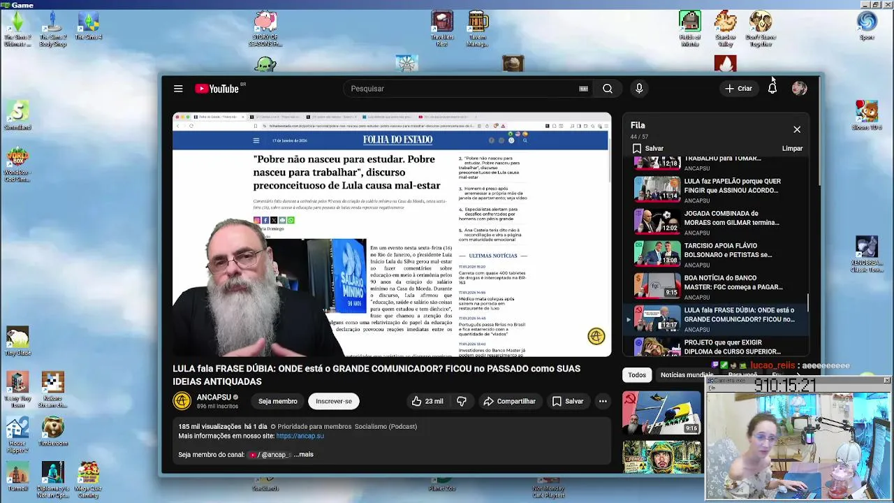This screenshot has width=894, height=503.
Task: Subscribe with Inscrever-se button
Action: coord(334,401)
